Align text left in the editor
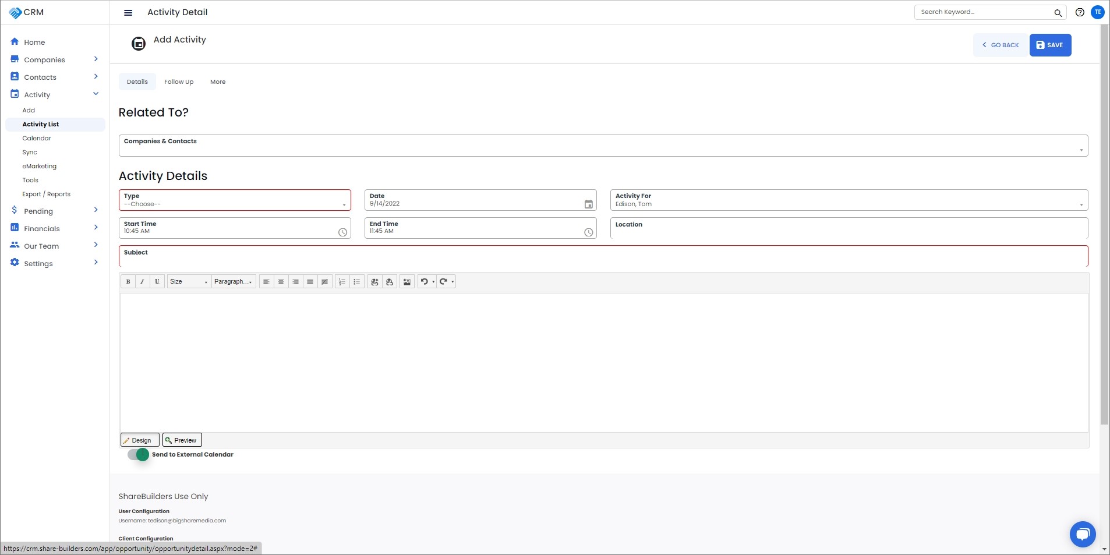The width and height of the screenshot is (1110, 555). 266,282
